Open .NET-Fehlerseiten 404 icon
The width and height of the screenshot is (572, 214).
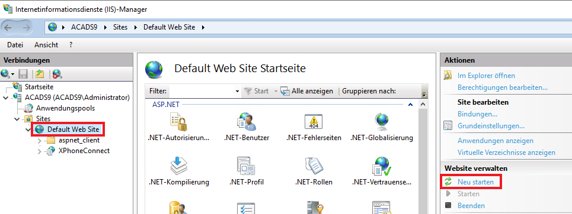pyautogui.click(x=314, y=122)
